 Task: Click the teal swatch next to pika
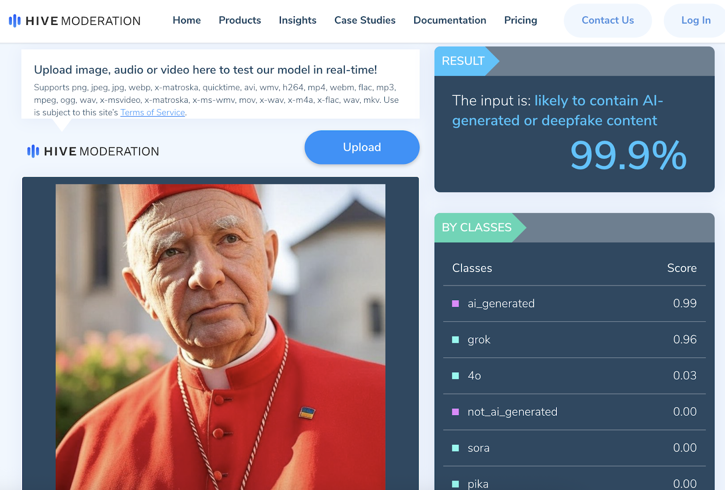click(x=455, y=484)
